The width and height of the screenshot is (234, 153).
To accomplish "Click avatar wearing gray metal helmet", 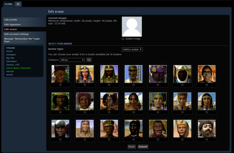I will [60, 129].
